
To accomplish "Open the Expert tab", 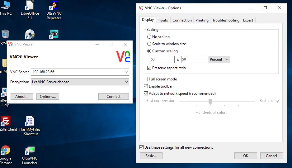I will pos(248,20).
